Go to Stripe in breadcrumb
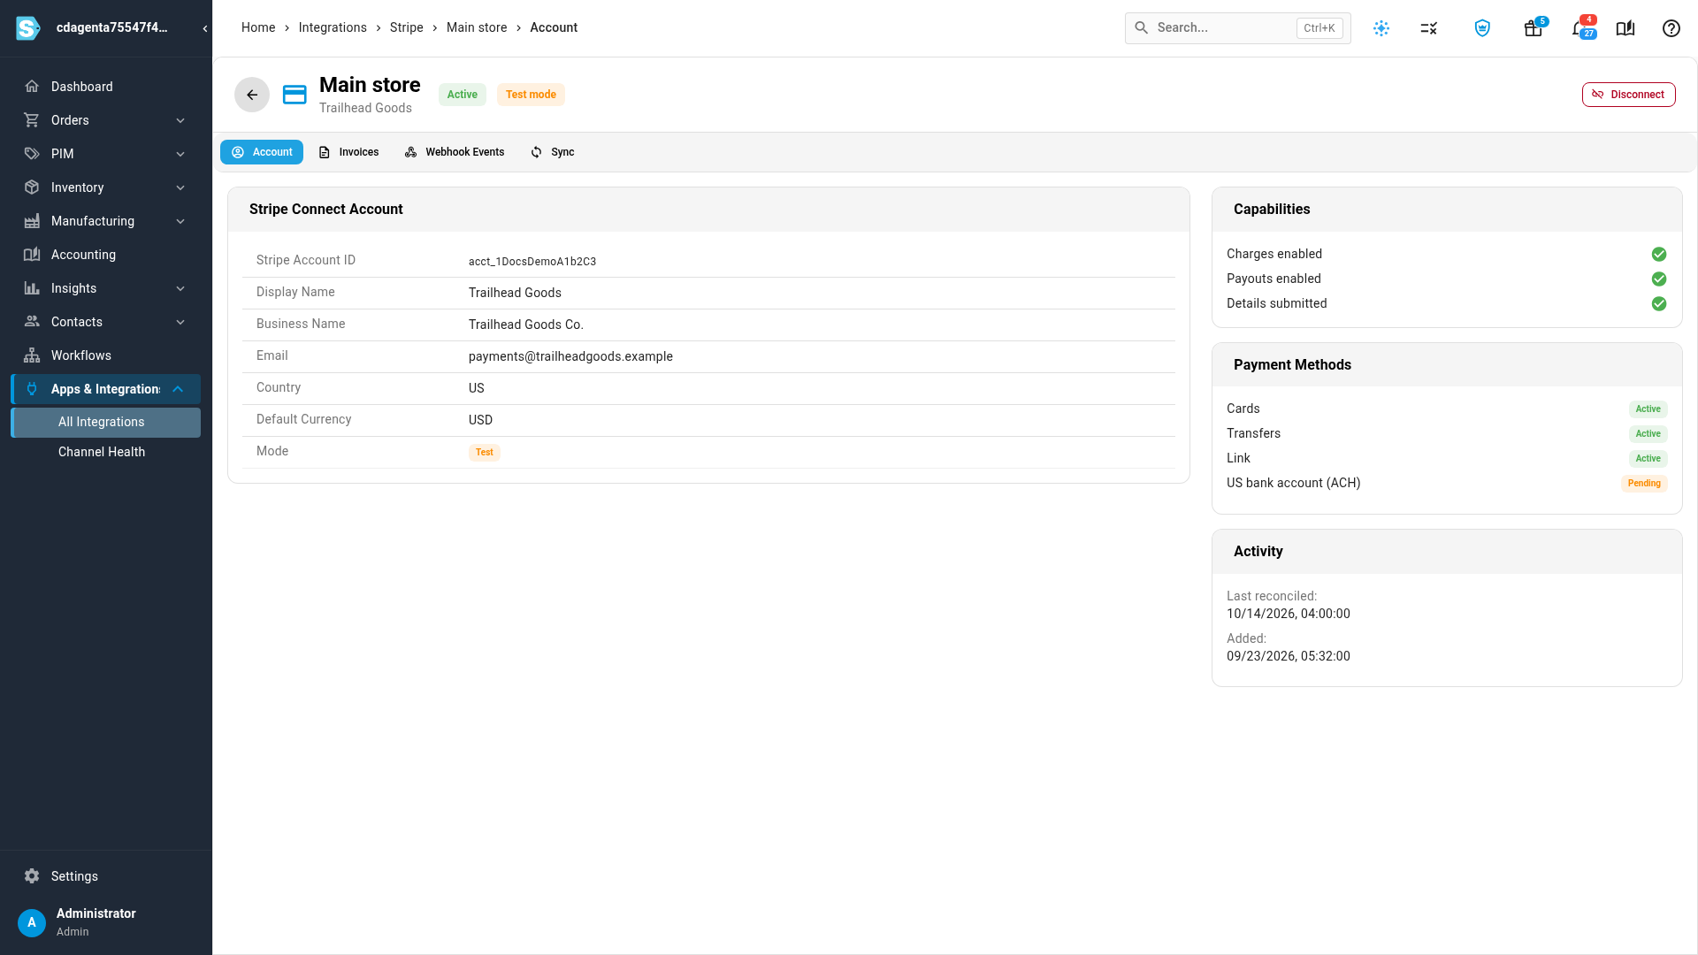Image resolution: width=1698 pixels, height=955 pixels. [407, 27]
